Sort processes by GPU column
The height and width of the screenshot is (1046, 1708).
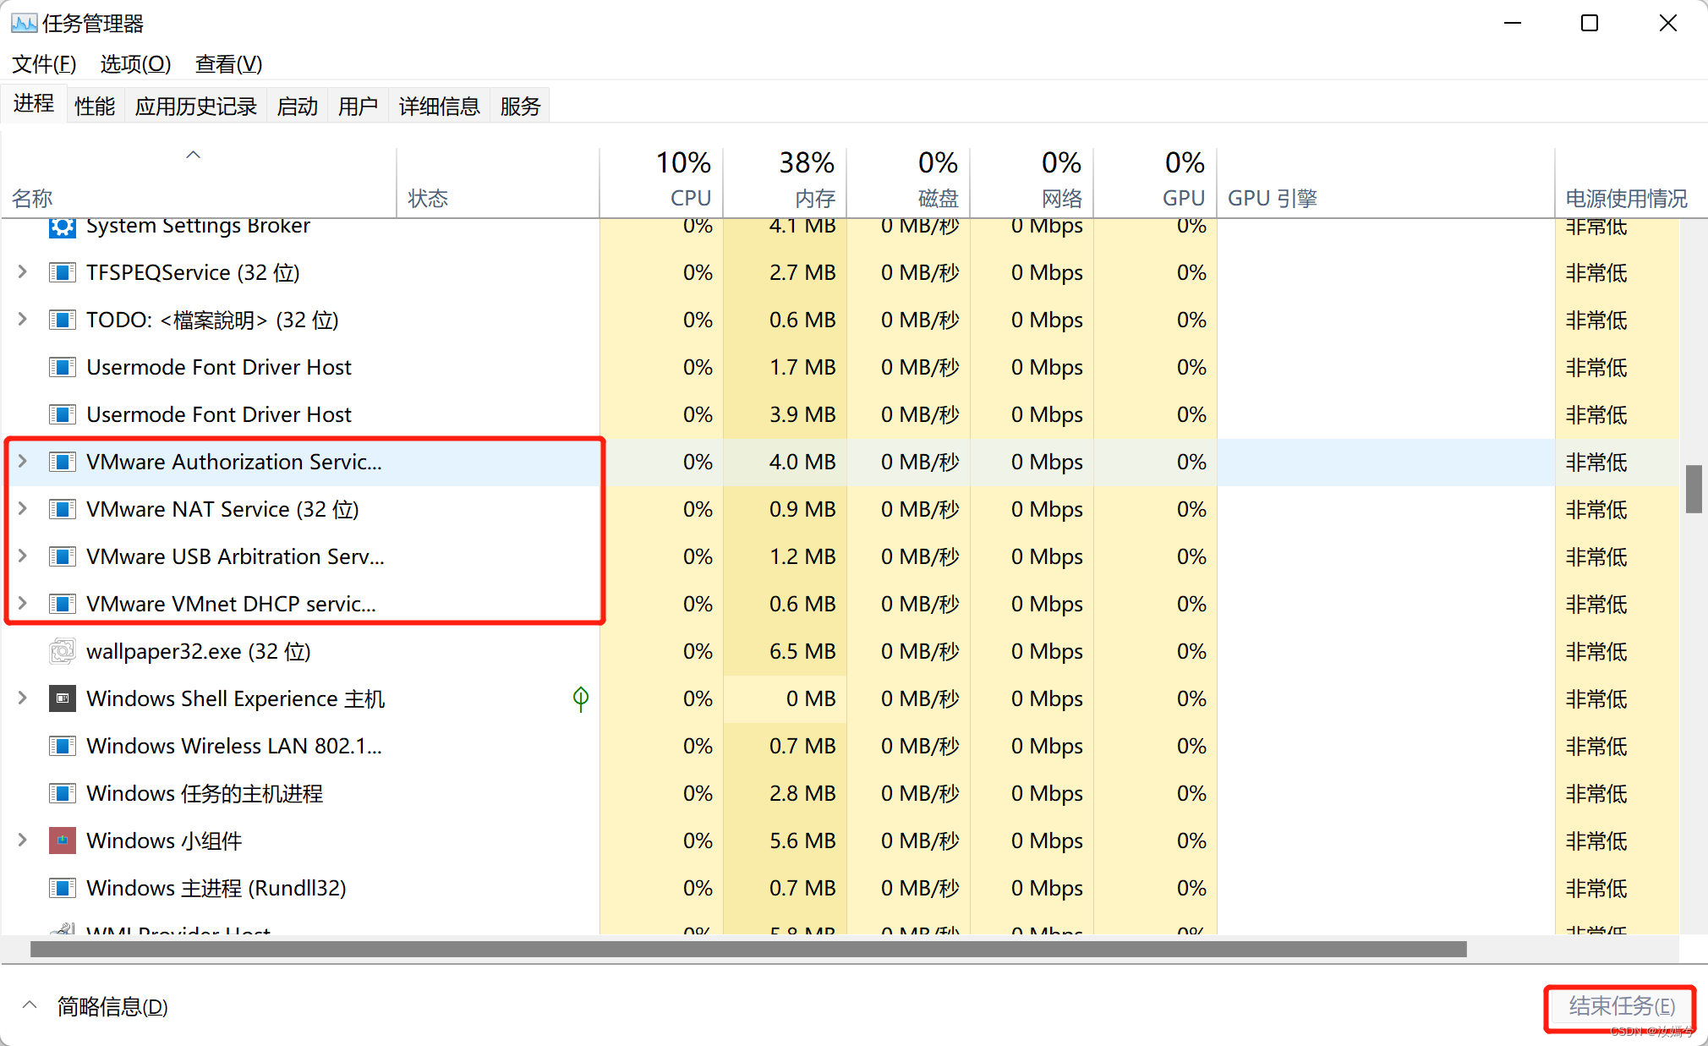click(1155, 182)
